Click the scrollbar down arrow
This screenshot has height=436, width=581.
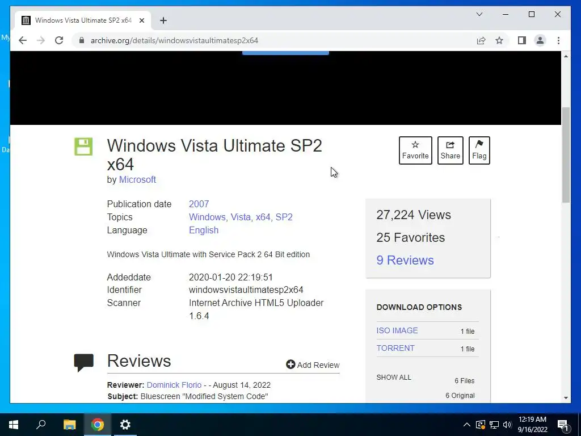[566, 398]
